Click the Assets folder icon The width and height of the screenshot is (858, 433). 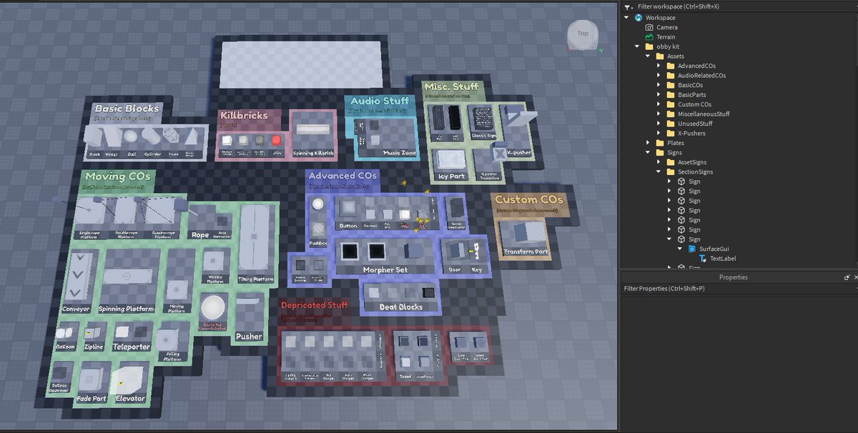pyautogui.click(x=659, y=56)
